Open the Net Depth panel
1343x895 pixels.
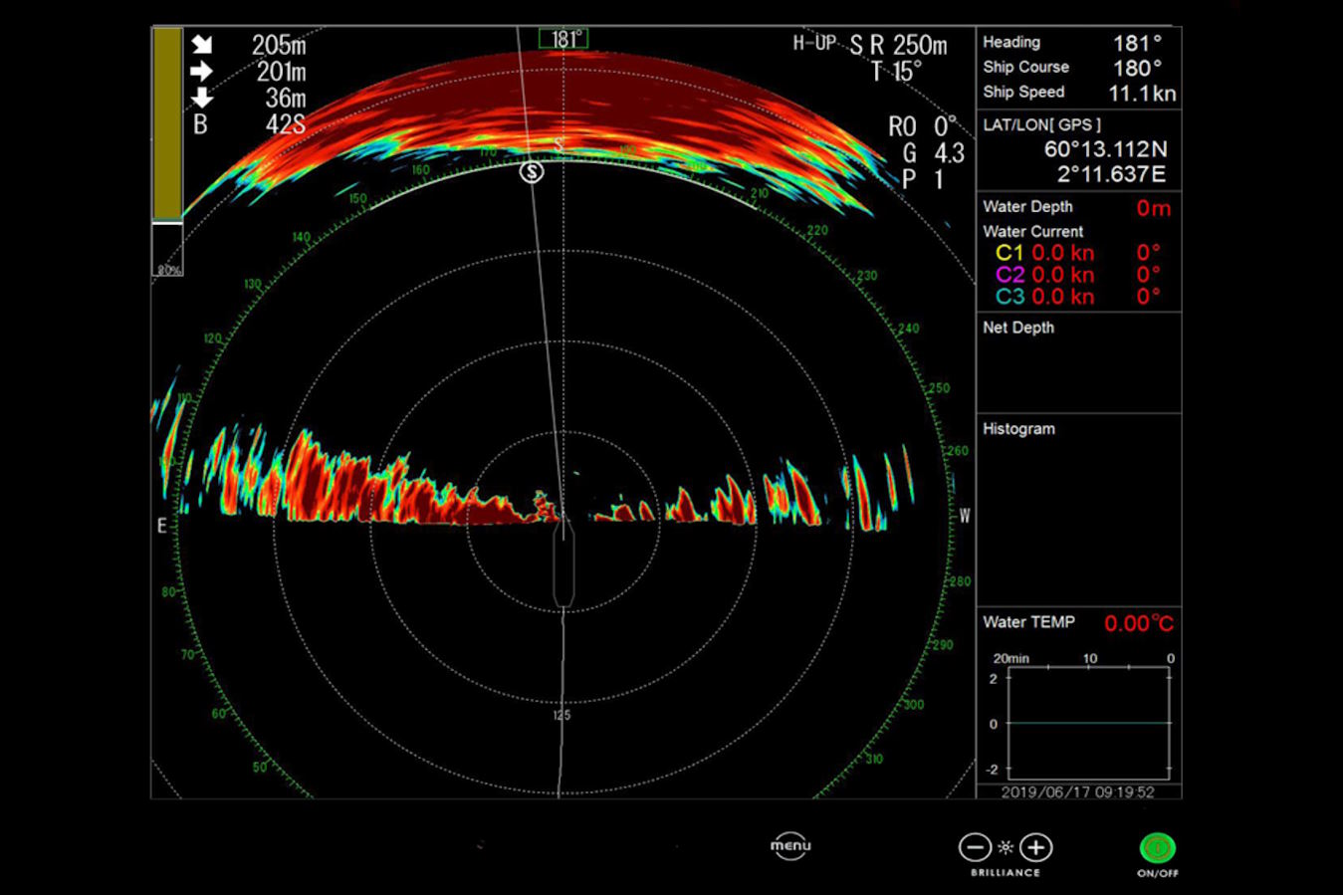pyautogui.click(x=1079, y=363)
